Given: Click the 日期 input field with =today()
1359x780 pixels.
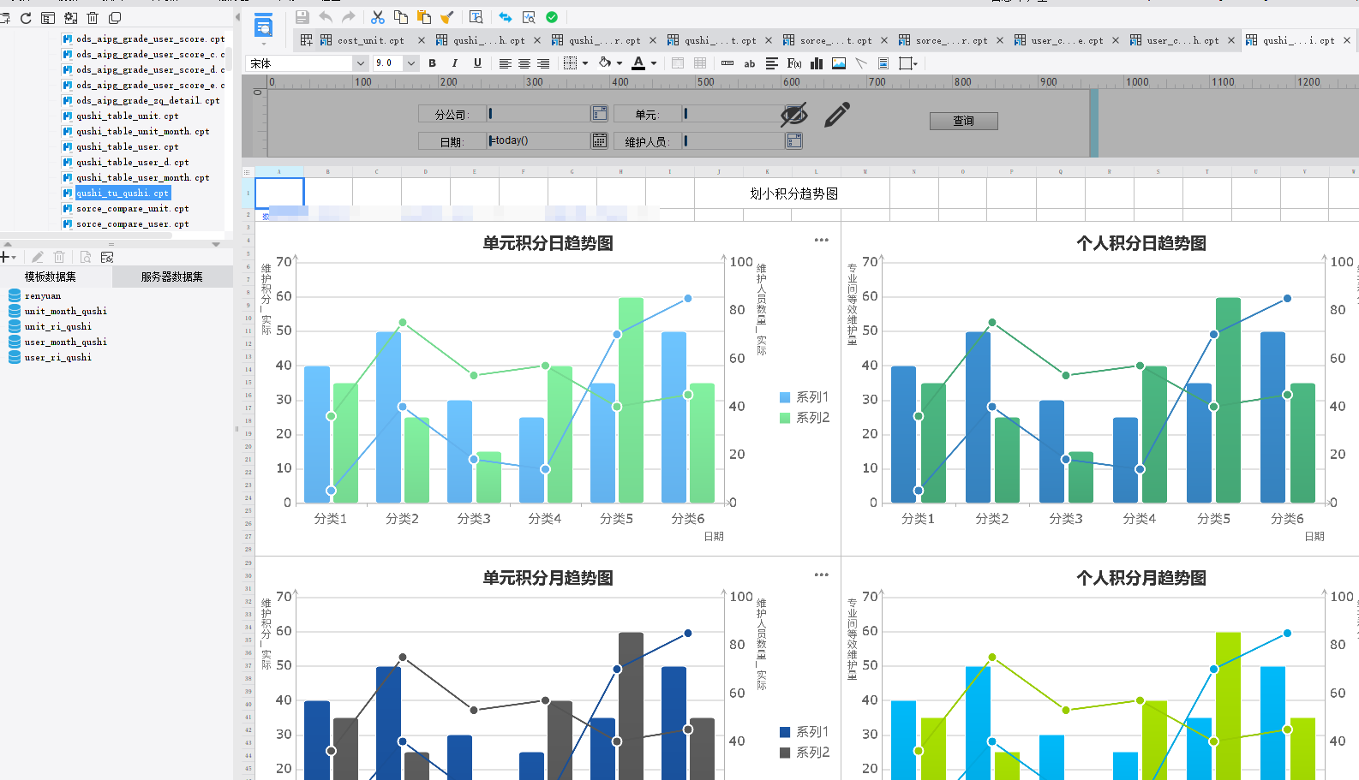Looking at the screenshot, I should (x=539, y=140).
